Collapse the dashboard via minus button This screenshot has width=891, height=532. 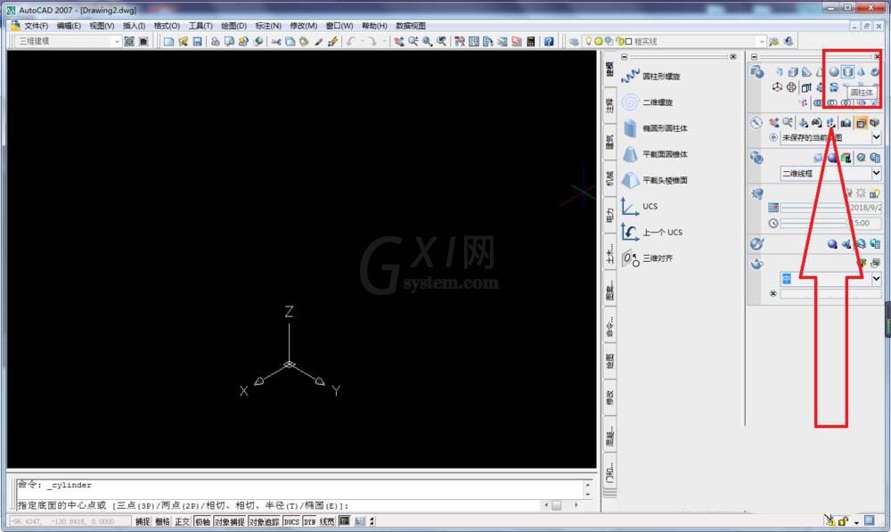coord(754,57)
